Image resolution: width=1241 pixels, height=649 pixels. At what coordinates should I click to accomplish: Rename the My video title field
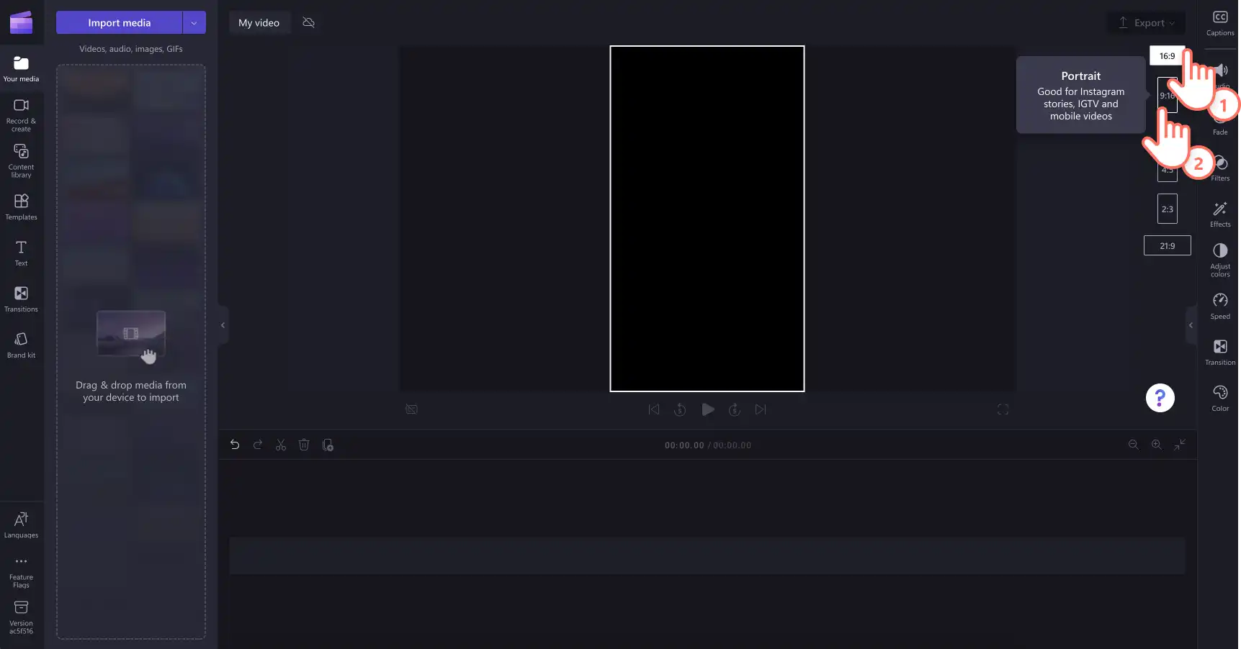[x=259, y=23]
